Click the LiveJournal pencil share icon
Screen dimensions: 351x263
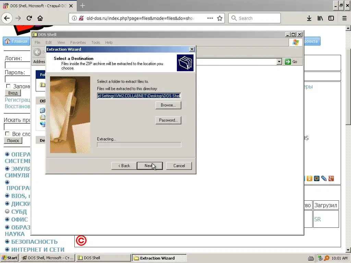click(x=324, y=178)
